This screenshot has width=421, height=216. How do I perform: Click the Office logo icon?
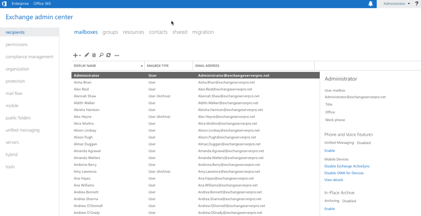(x=4, y=4)
